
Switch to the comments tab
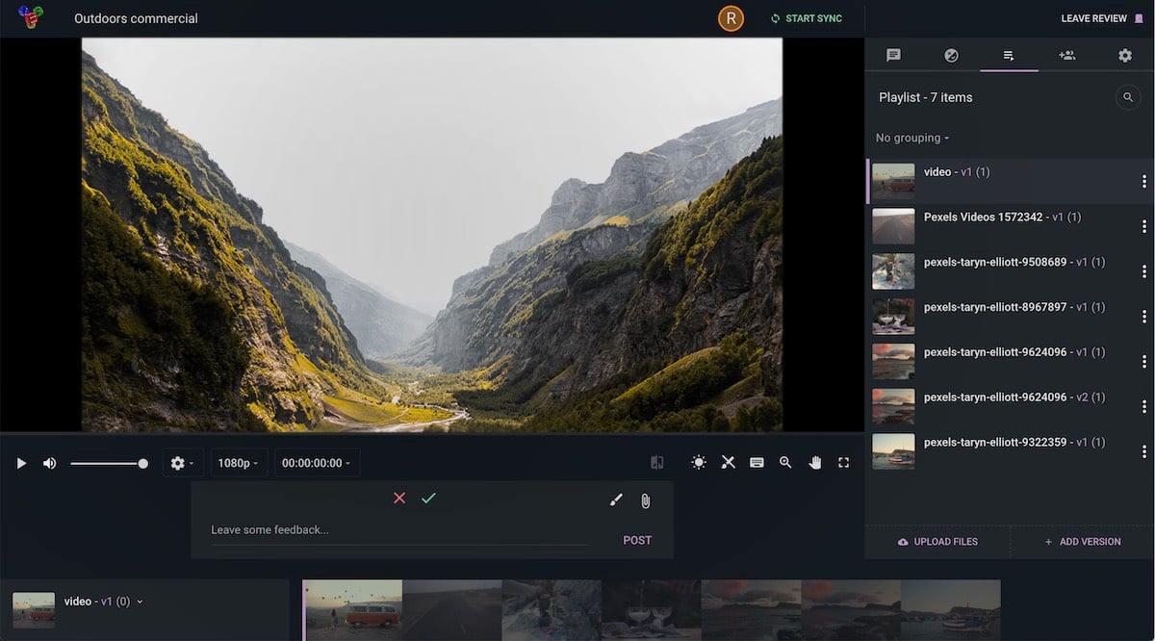[x=893, y=55]
